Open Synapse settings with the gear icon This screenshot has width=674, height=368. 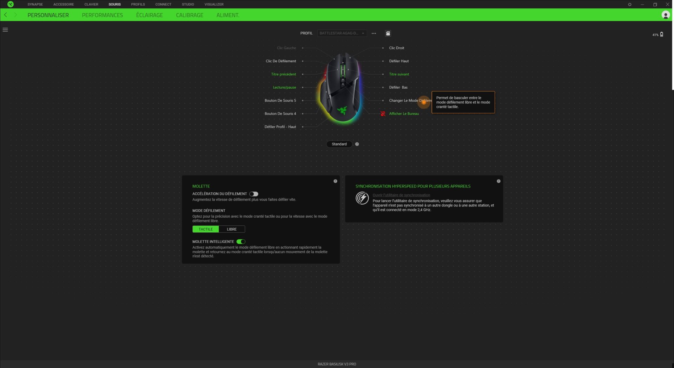(629, 5)
